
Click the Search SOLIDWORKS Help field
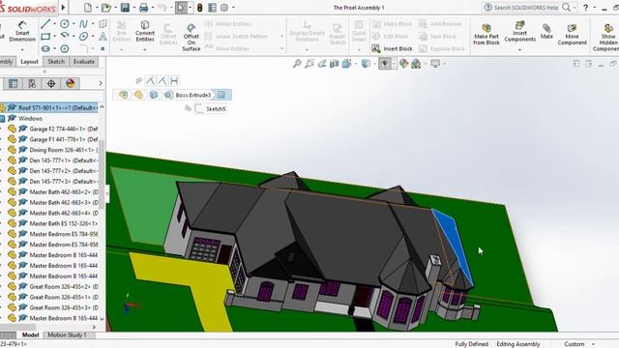coord(526,8)
